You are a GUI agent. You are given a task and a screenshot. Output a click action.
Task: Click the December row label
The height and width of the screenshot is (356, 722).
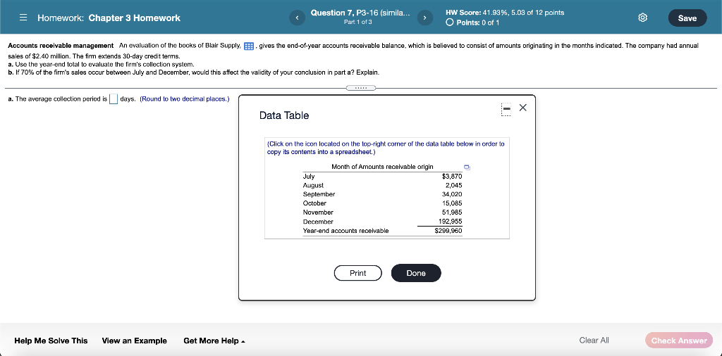click(317, 222)
